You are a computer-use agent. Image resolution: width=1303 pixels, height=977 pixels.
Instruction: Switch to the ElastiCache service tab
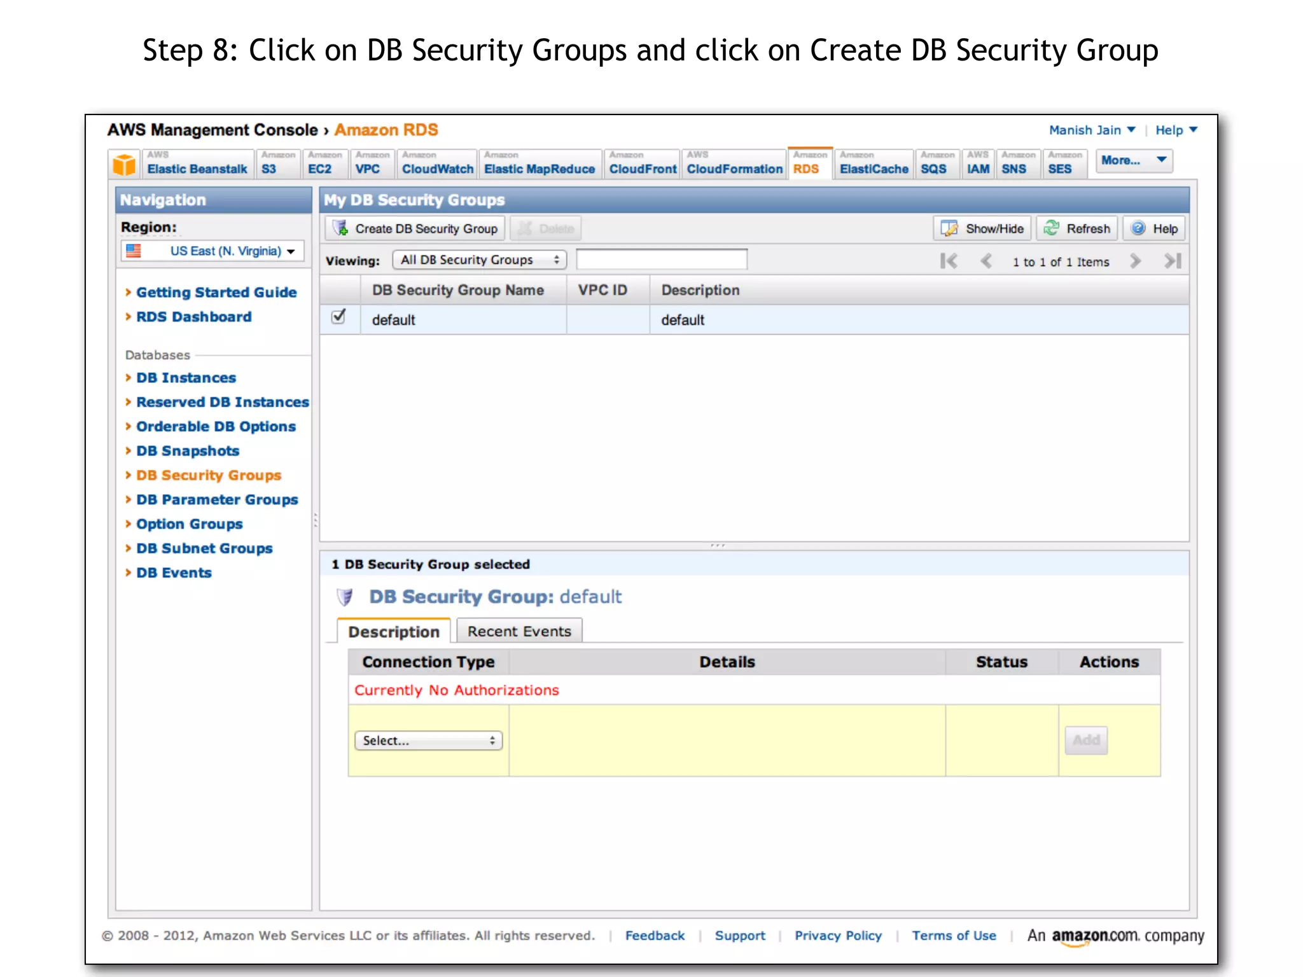point(874,163)
